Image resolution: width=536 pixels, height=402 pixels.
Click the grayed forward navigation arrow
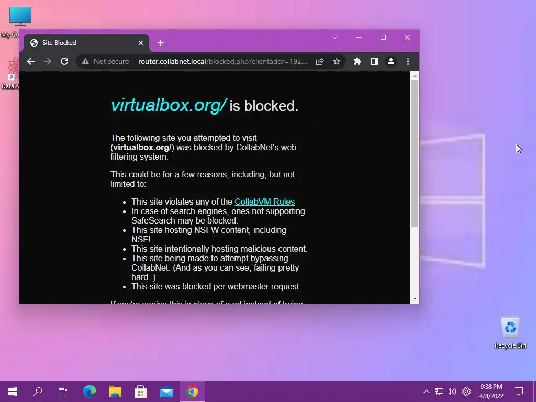tap(48, 62)
